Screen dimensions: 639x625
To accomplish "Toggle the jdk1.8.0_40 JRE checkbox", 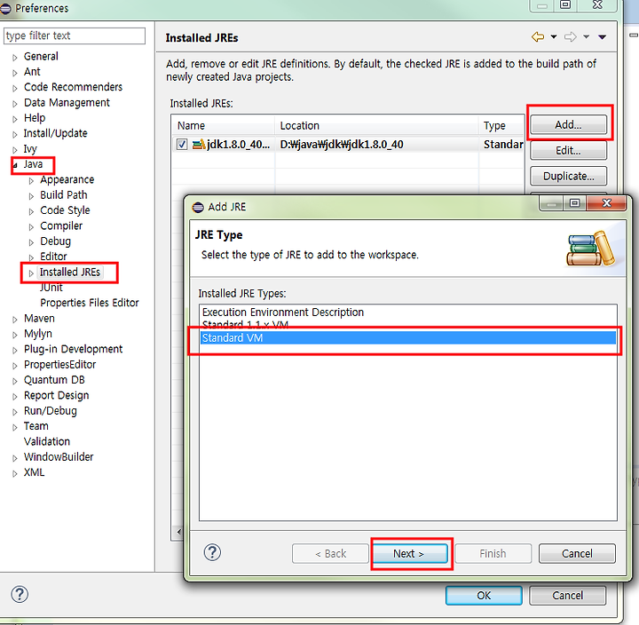I will pyautogui.click(x=182, y=145).
